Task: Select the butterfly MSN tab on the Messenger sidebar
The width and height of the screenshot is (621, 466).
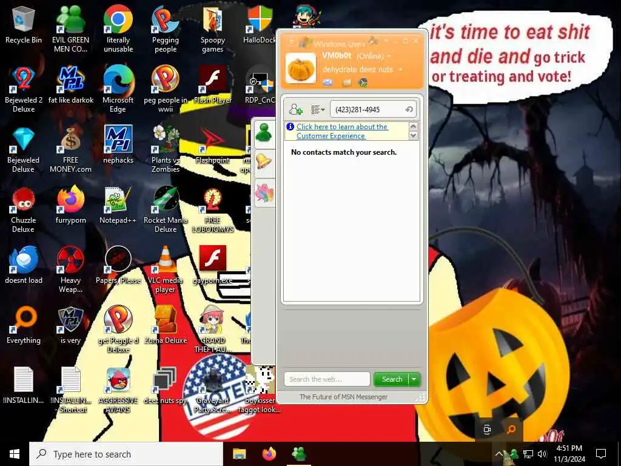Action: 264,194
